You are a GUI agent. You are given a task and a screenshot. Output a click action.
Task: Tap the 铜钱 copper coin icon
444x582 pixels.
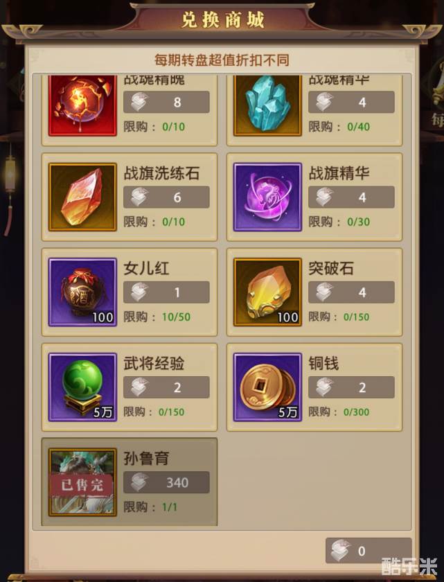tap(267, 387)
